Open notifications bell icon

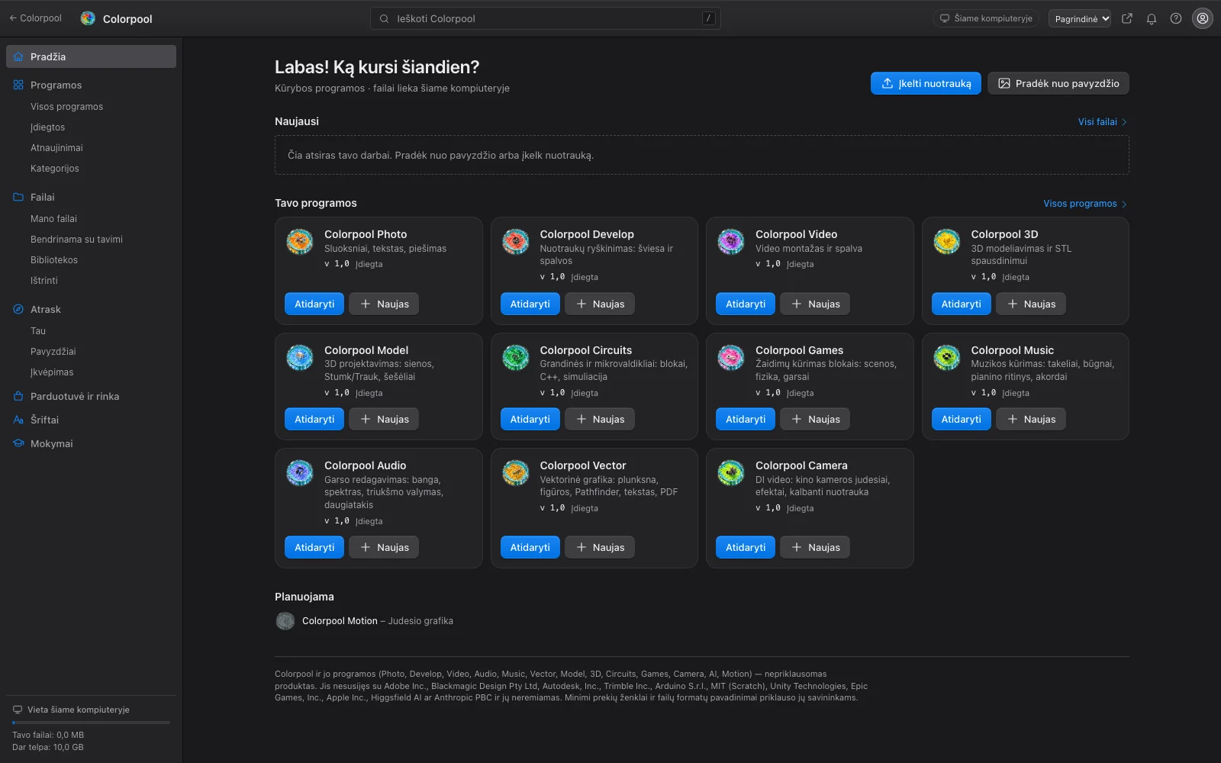[x=1152, y=18]
